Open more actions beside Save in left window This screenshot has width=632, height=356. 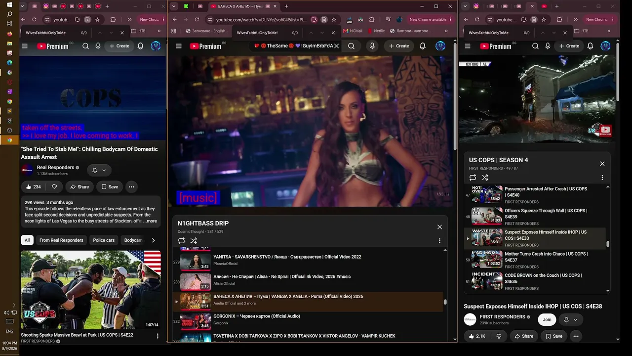click(131, 187)
